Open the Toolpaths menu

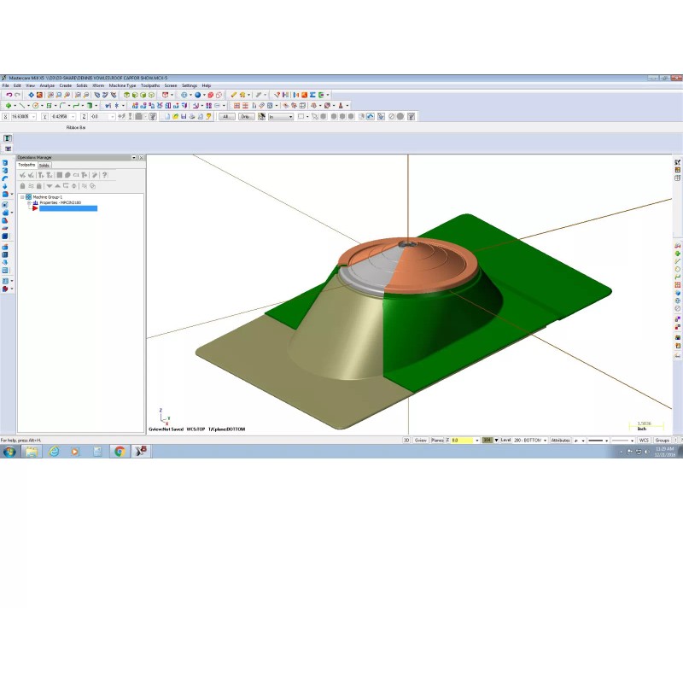(x=150, y=85)
